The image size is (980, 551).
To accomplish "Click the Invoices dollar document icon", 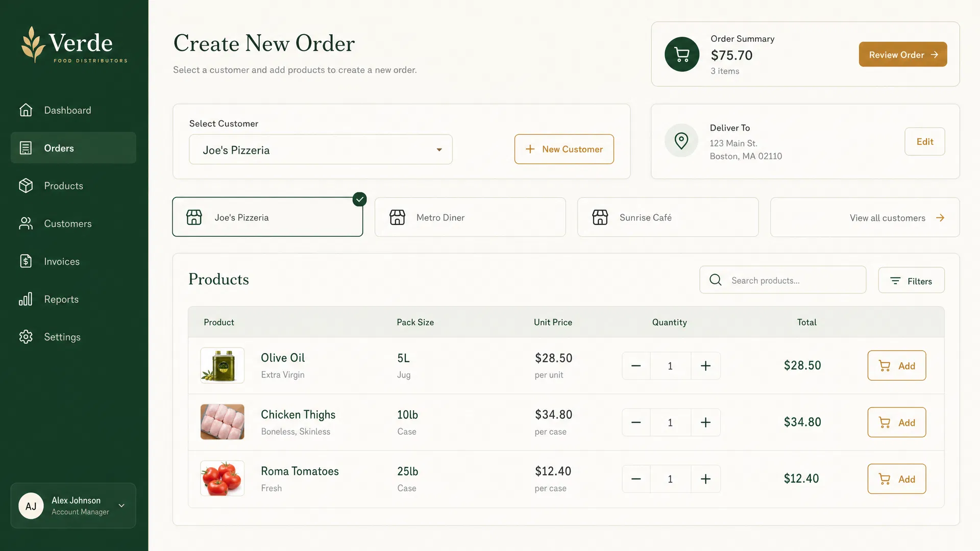I will coord(26,261).
